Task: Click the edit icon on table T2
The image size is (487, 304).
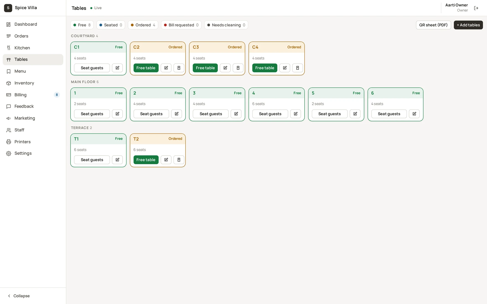Action: coord(166,160)
